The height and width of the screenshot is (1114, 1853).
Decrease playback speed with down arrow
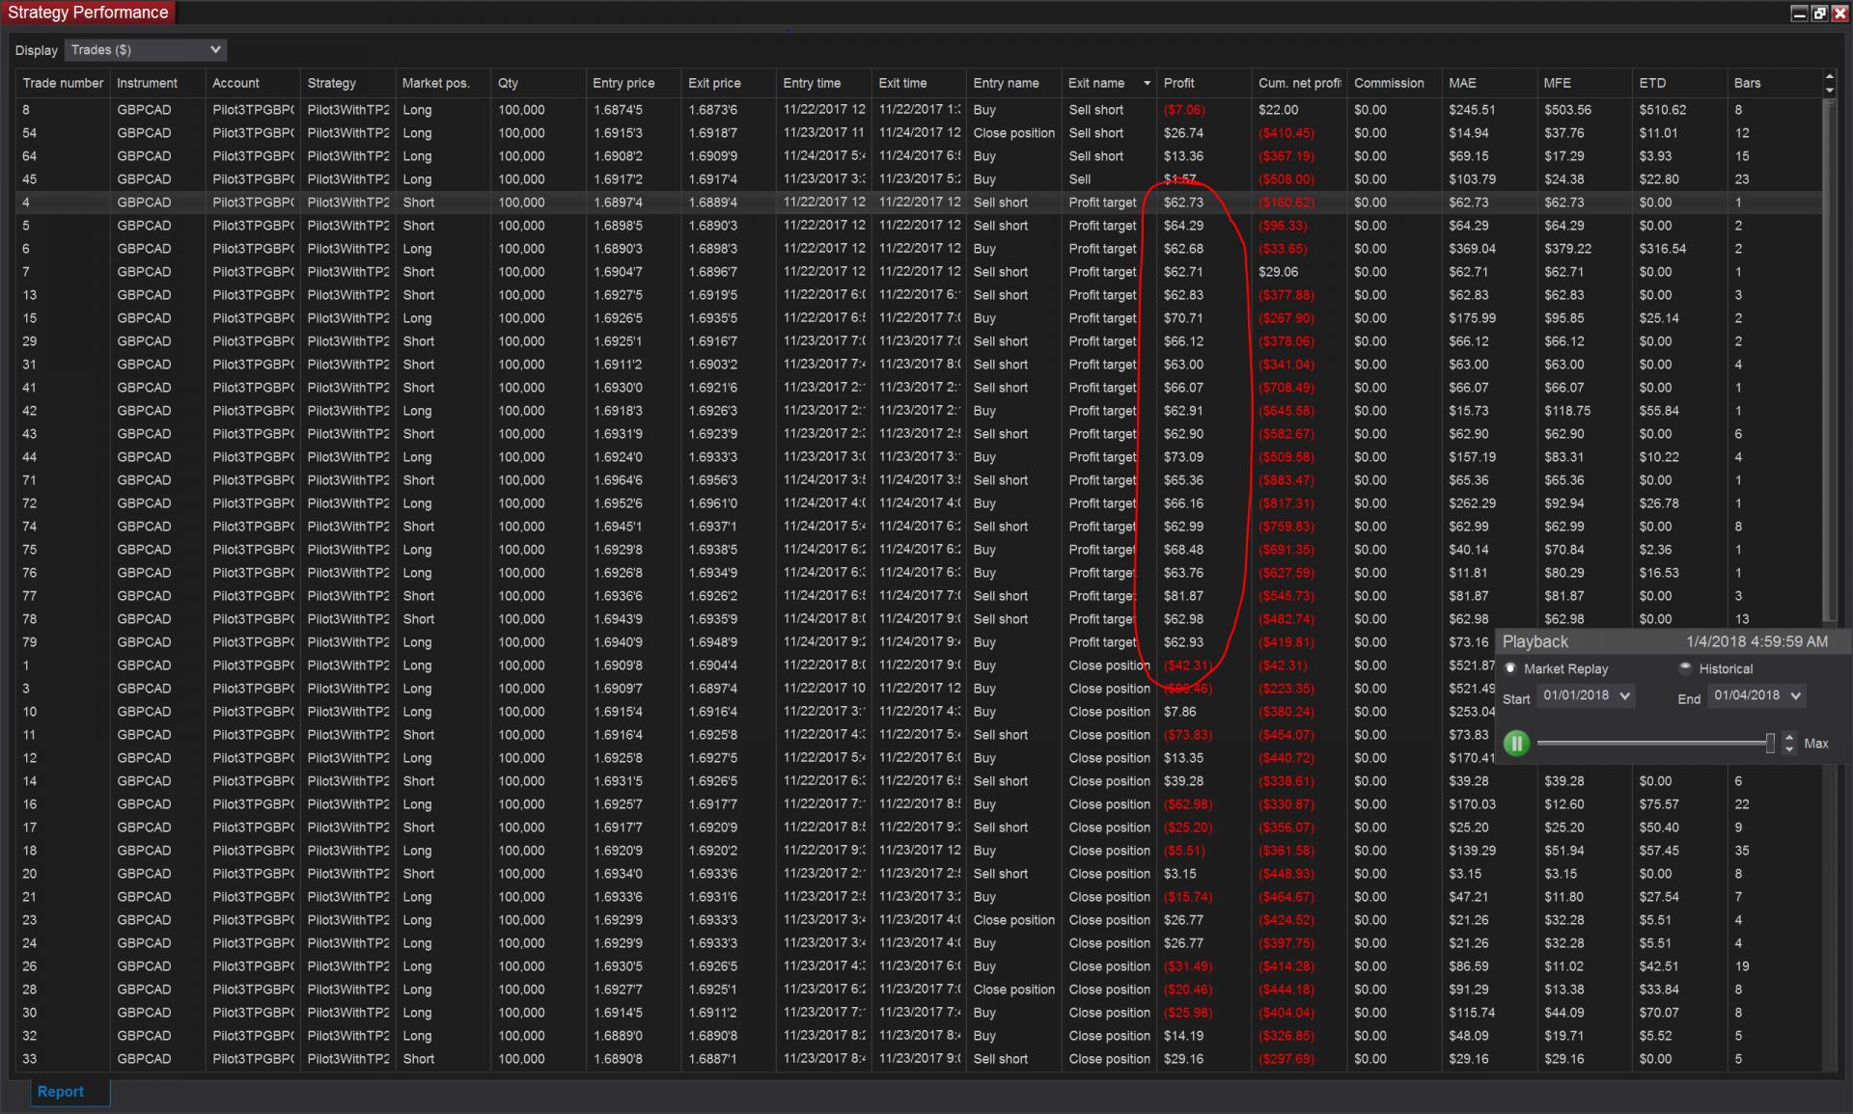pos(1789,749)
